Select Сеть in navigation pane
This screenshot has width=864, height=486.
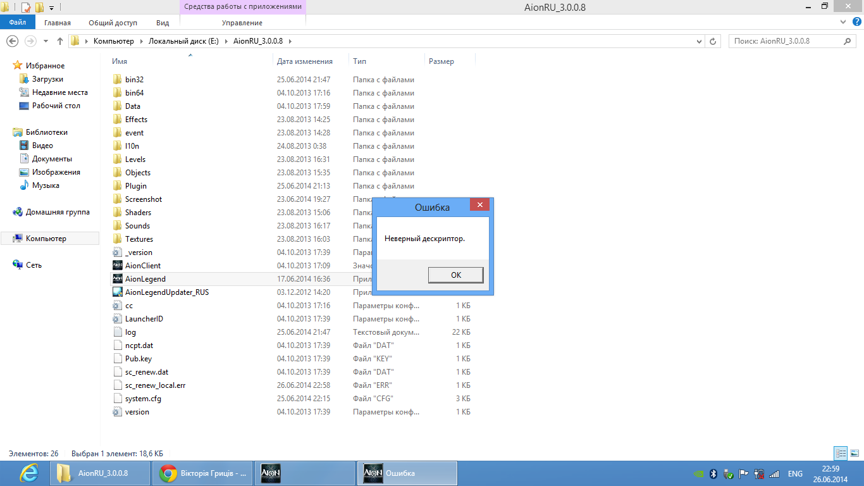(34, 265)
